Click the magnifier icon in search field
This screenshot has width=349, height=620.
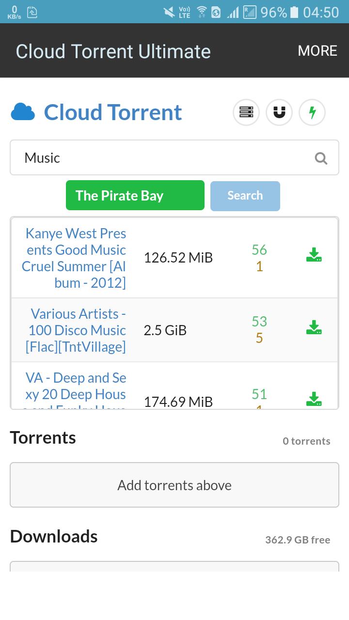tap(321, 158)
